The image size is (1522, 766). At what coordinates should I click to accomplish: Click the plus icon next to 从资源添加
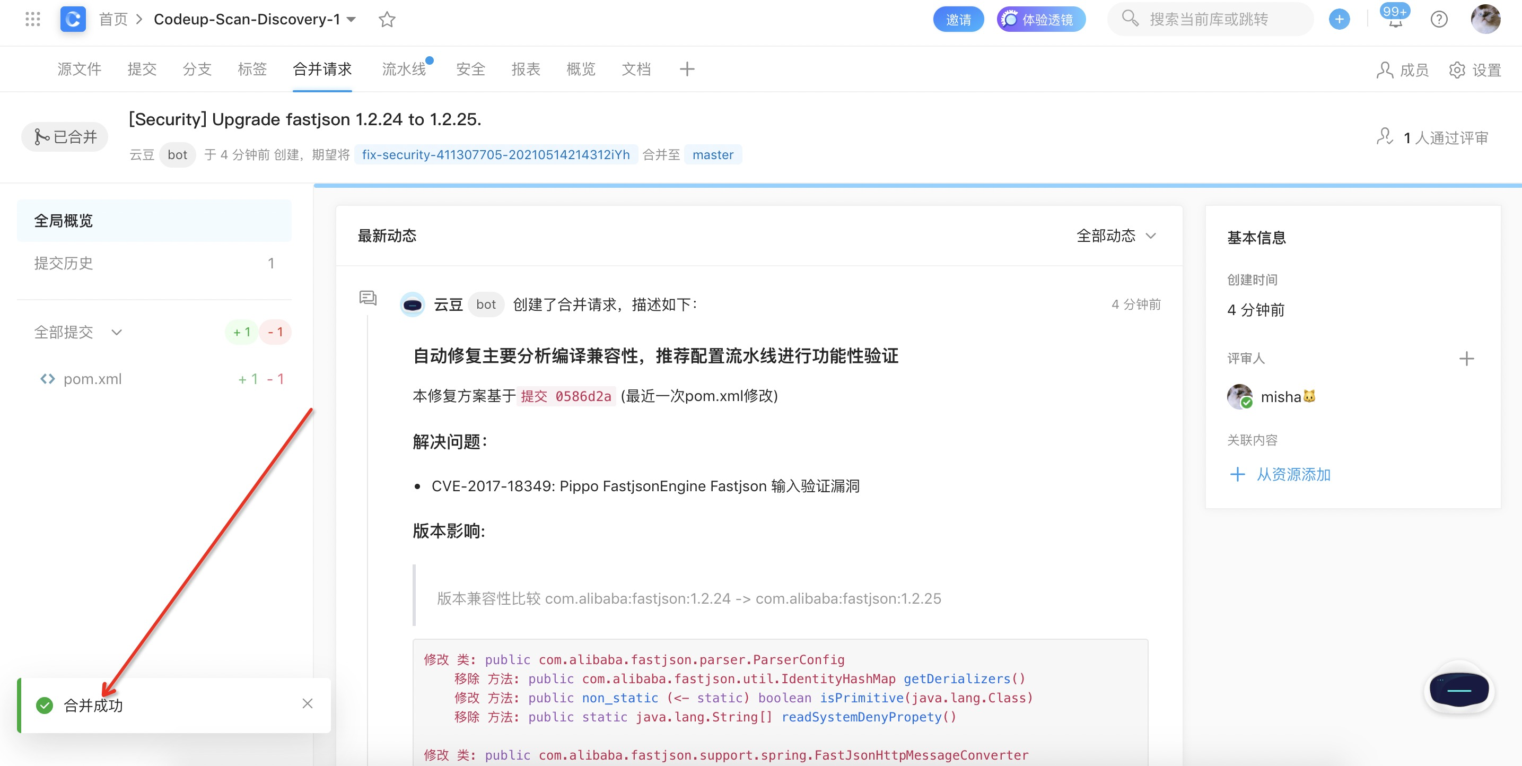pyautogui.click(x=1237, y=474)
